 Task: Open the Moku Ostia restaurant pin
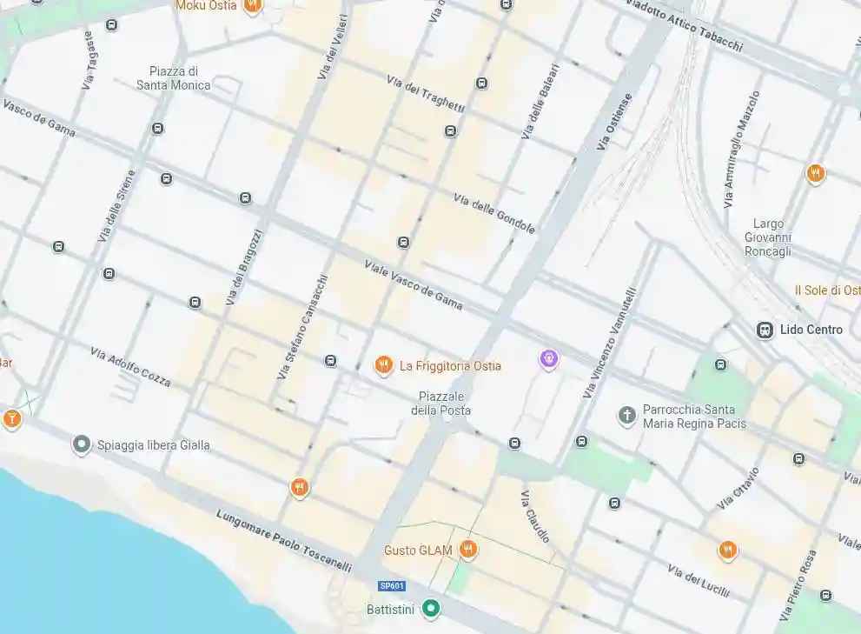click(x=252, y=5)
